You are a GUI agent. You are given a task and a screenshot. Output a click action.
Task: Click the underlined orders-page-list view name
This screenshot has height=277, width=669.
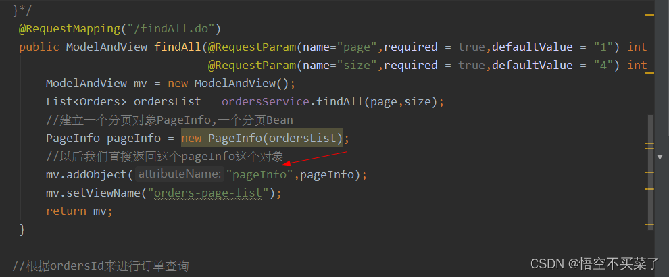pyautogui.click(x=207, y=193)
